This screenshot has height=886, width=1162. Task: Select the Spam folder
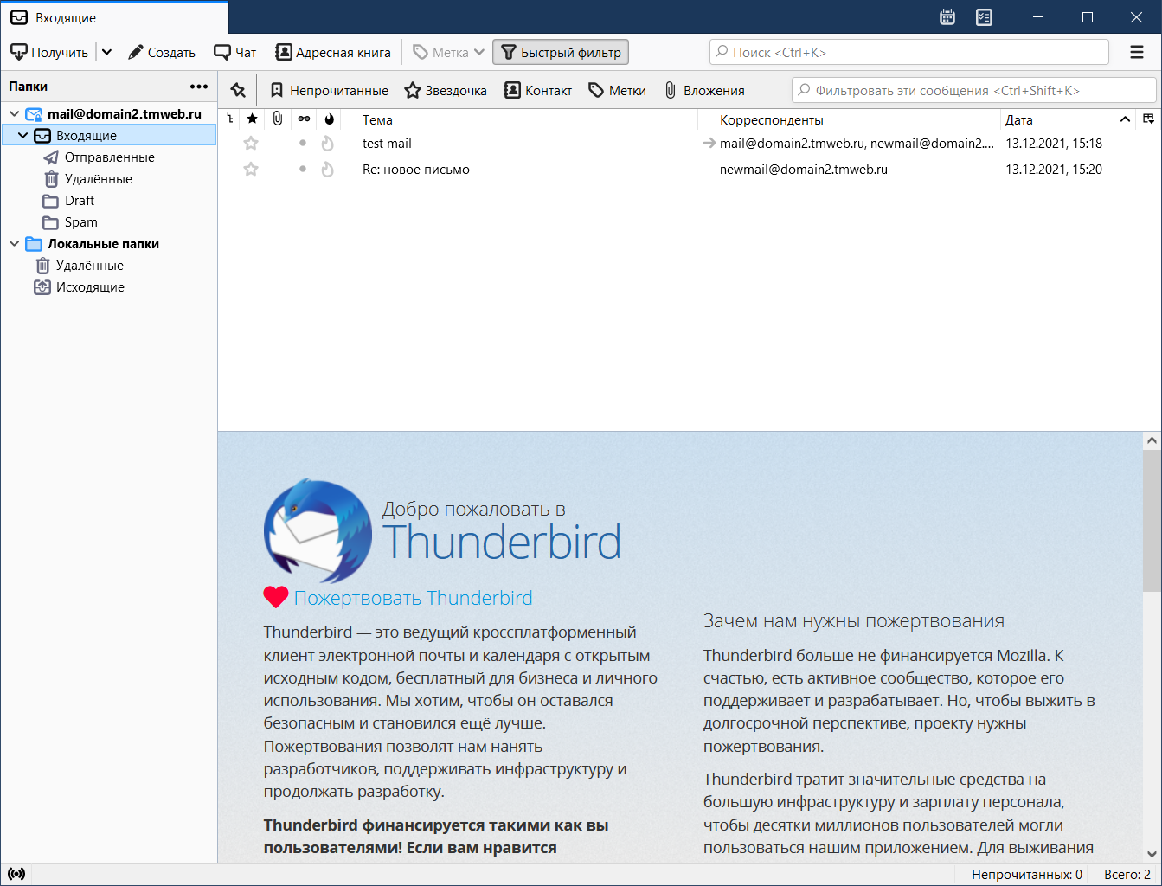pyautogui.click(x=80, y=222)
